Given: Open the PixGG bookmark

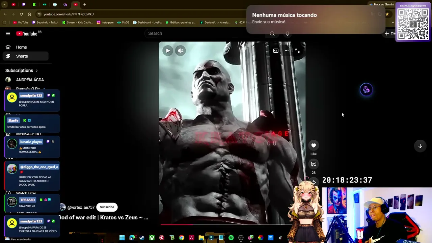Looking at the screenshot, I should [123, 23].
